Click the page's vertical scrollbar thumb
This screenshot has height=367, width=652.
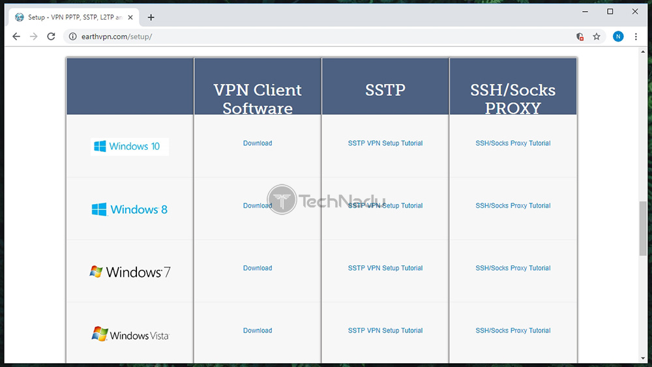coord(643,228)
